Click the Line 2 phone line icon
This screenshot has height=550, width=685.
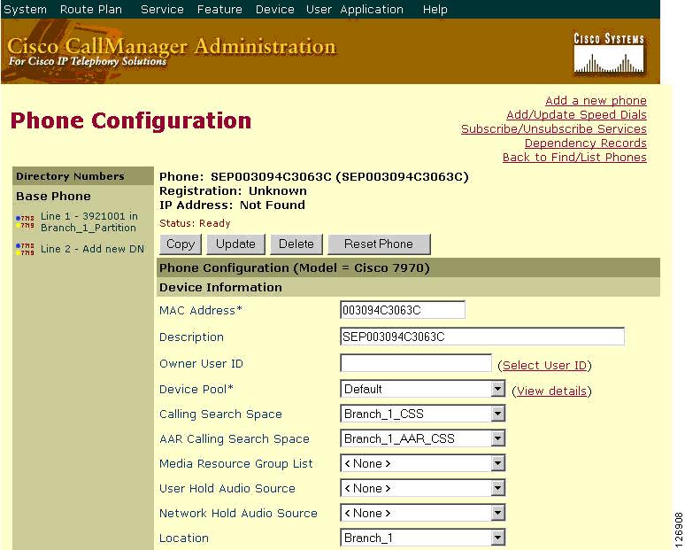click(25, 249)
